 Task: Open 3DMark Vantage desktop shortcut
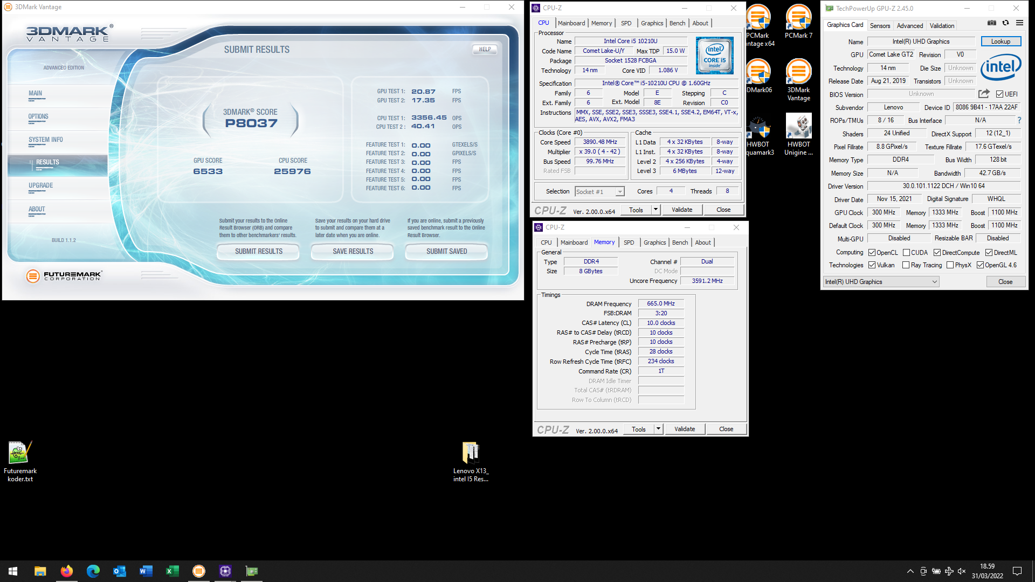click(x=798, y=80)
